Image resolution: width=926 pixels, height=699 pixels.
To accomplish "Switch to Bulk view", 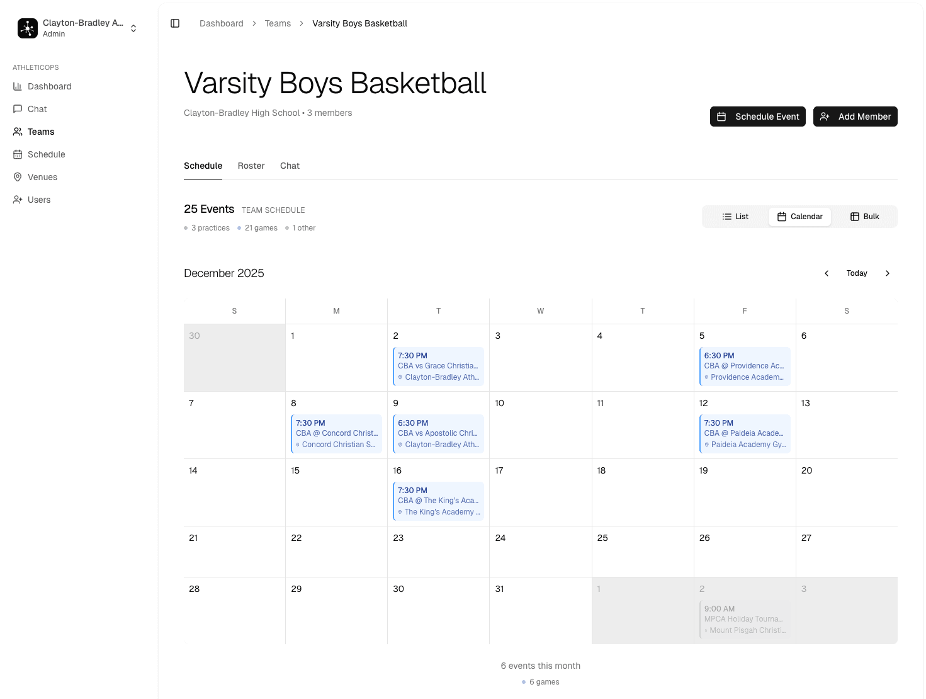I will (864, 217).
